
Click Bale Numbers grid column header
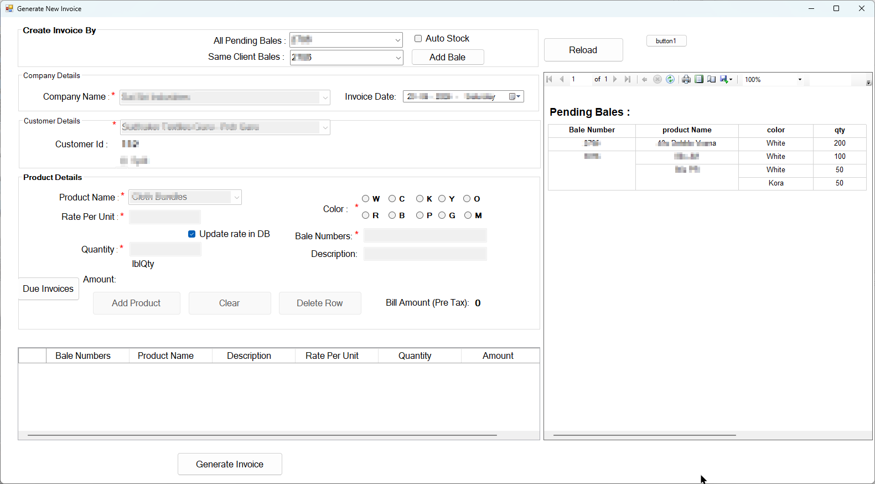click(87, 356)
